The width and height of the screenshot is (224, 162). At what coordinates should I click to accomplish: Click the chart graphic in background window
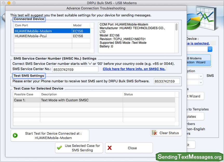(x=201, y=18)
